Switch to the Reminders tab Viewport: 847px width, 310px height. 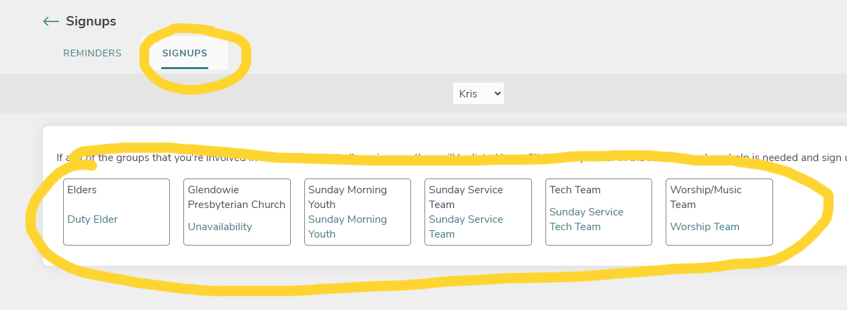[92, 53]
